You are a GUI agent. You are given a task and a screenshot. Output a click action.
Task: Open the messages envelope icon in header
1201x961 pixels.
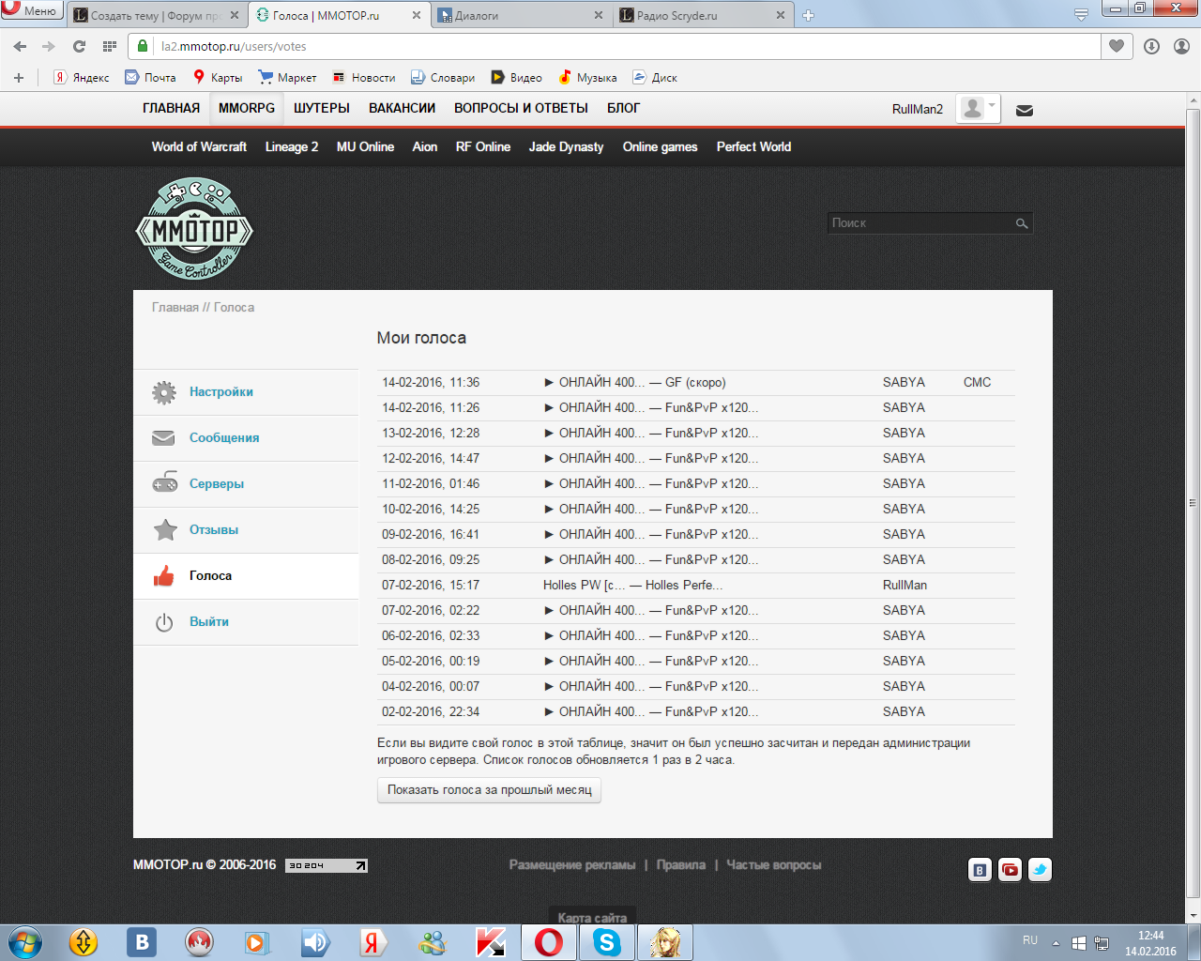point(1025,110)
